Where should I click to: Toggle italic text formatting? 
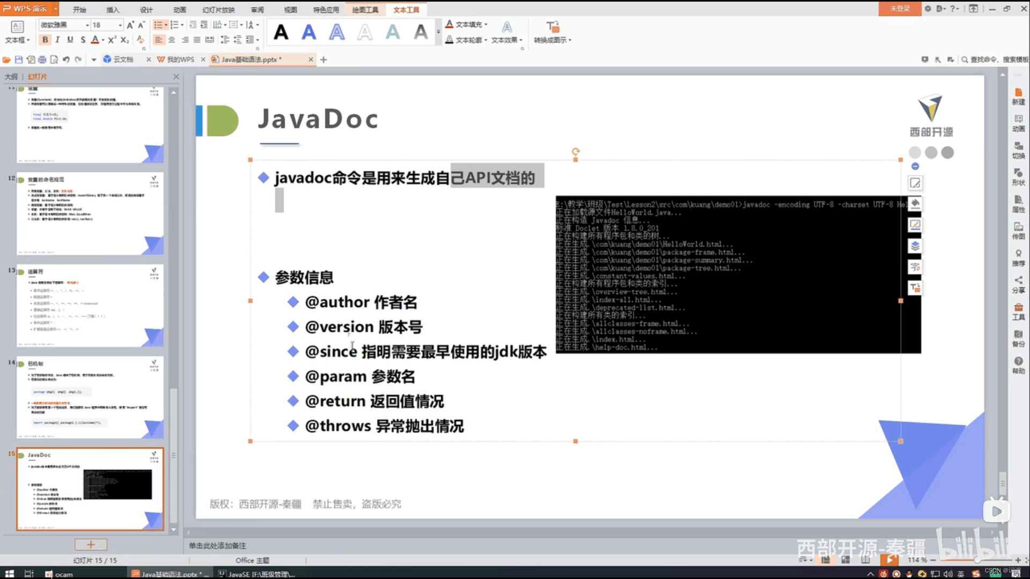pos(57,40)
